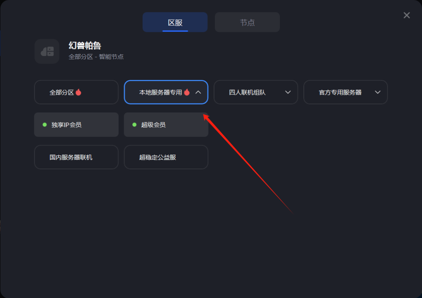
Task: Click the fire icon beside 全部分区
Action: point(78,92)
